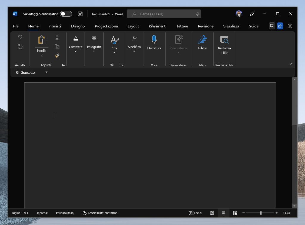
Task: Expand the Incolla paste dropdown arrow
Action: 41,55
